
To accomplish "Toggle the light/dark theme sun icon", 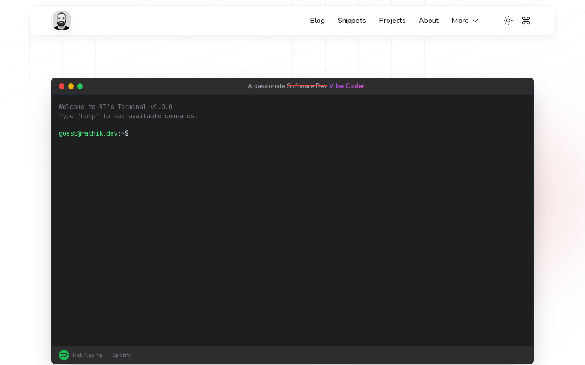I will pyautogui.click(x=508, y=21).
